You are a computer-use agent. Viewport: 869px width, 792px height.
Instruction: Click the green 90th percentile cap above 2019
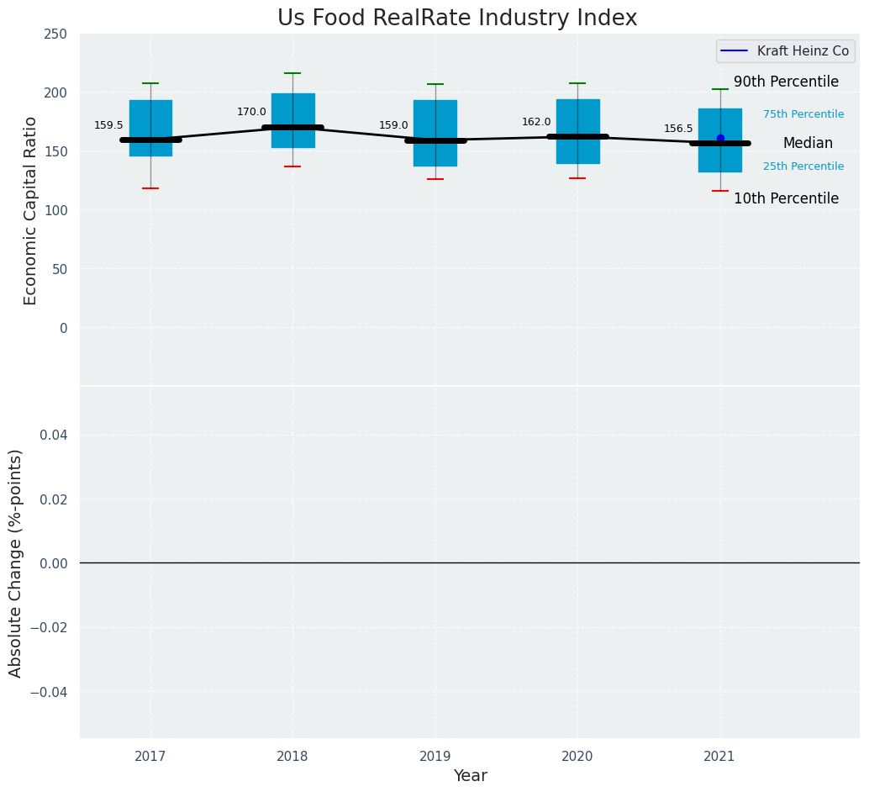[x=435, y=84]
